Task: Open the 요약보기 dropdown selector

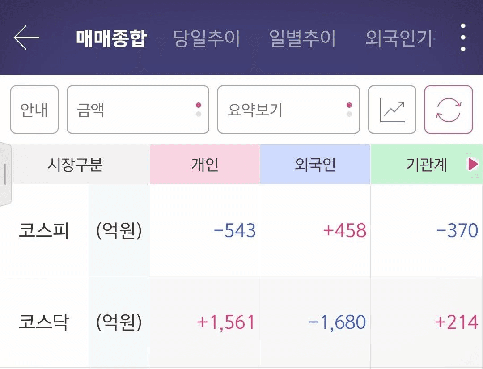Action: (x=288, y=110)
